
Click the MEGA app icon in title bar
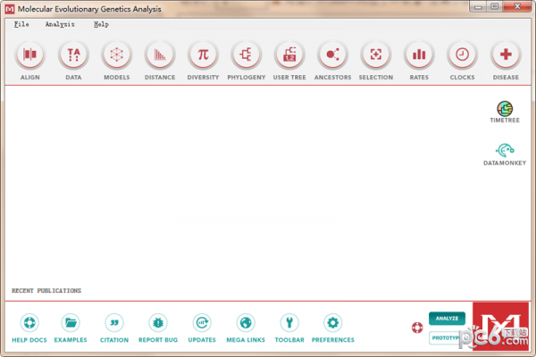point(10,9)
